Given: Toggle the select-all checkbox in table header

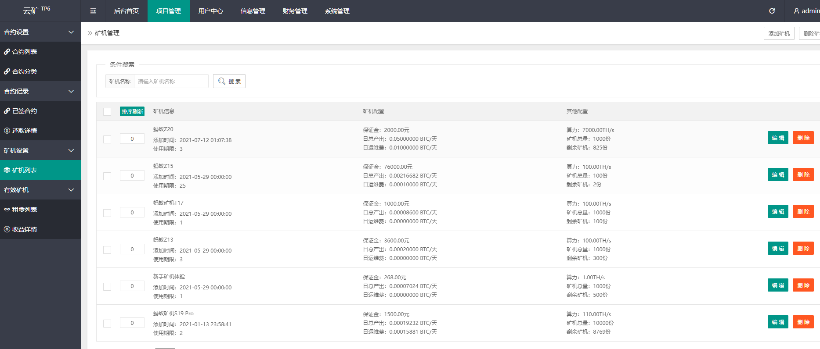Looking at the screenshot, I should [x=107, y=112].
